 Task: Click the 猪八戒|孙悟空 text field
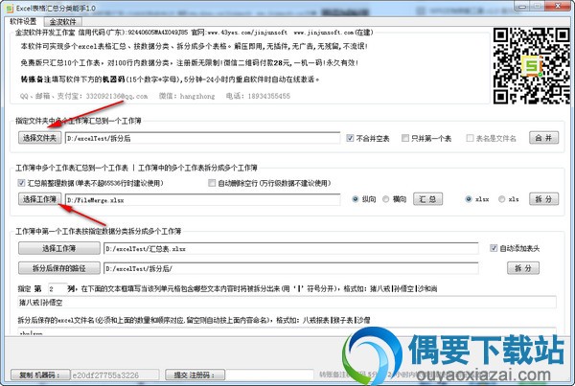(x=287, y=303)
